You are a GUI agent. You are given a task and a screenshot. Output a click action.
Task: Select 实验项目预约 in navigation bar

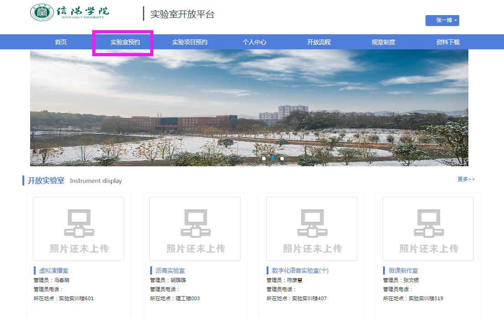click(189, 42)
